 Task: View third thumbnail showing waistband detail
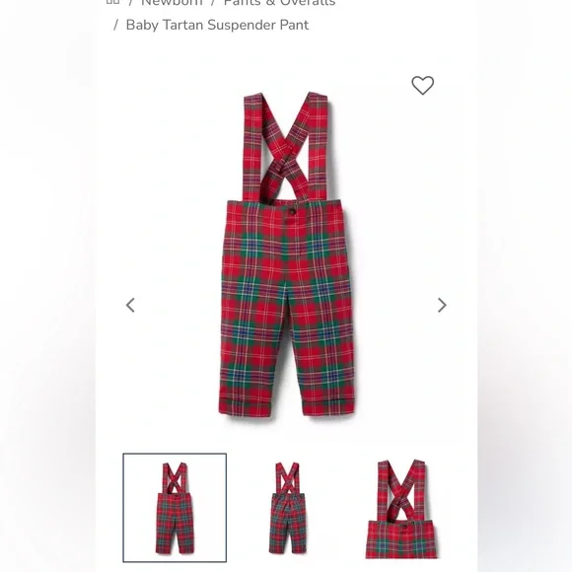pyautogui.click(x=401, y=509)
